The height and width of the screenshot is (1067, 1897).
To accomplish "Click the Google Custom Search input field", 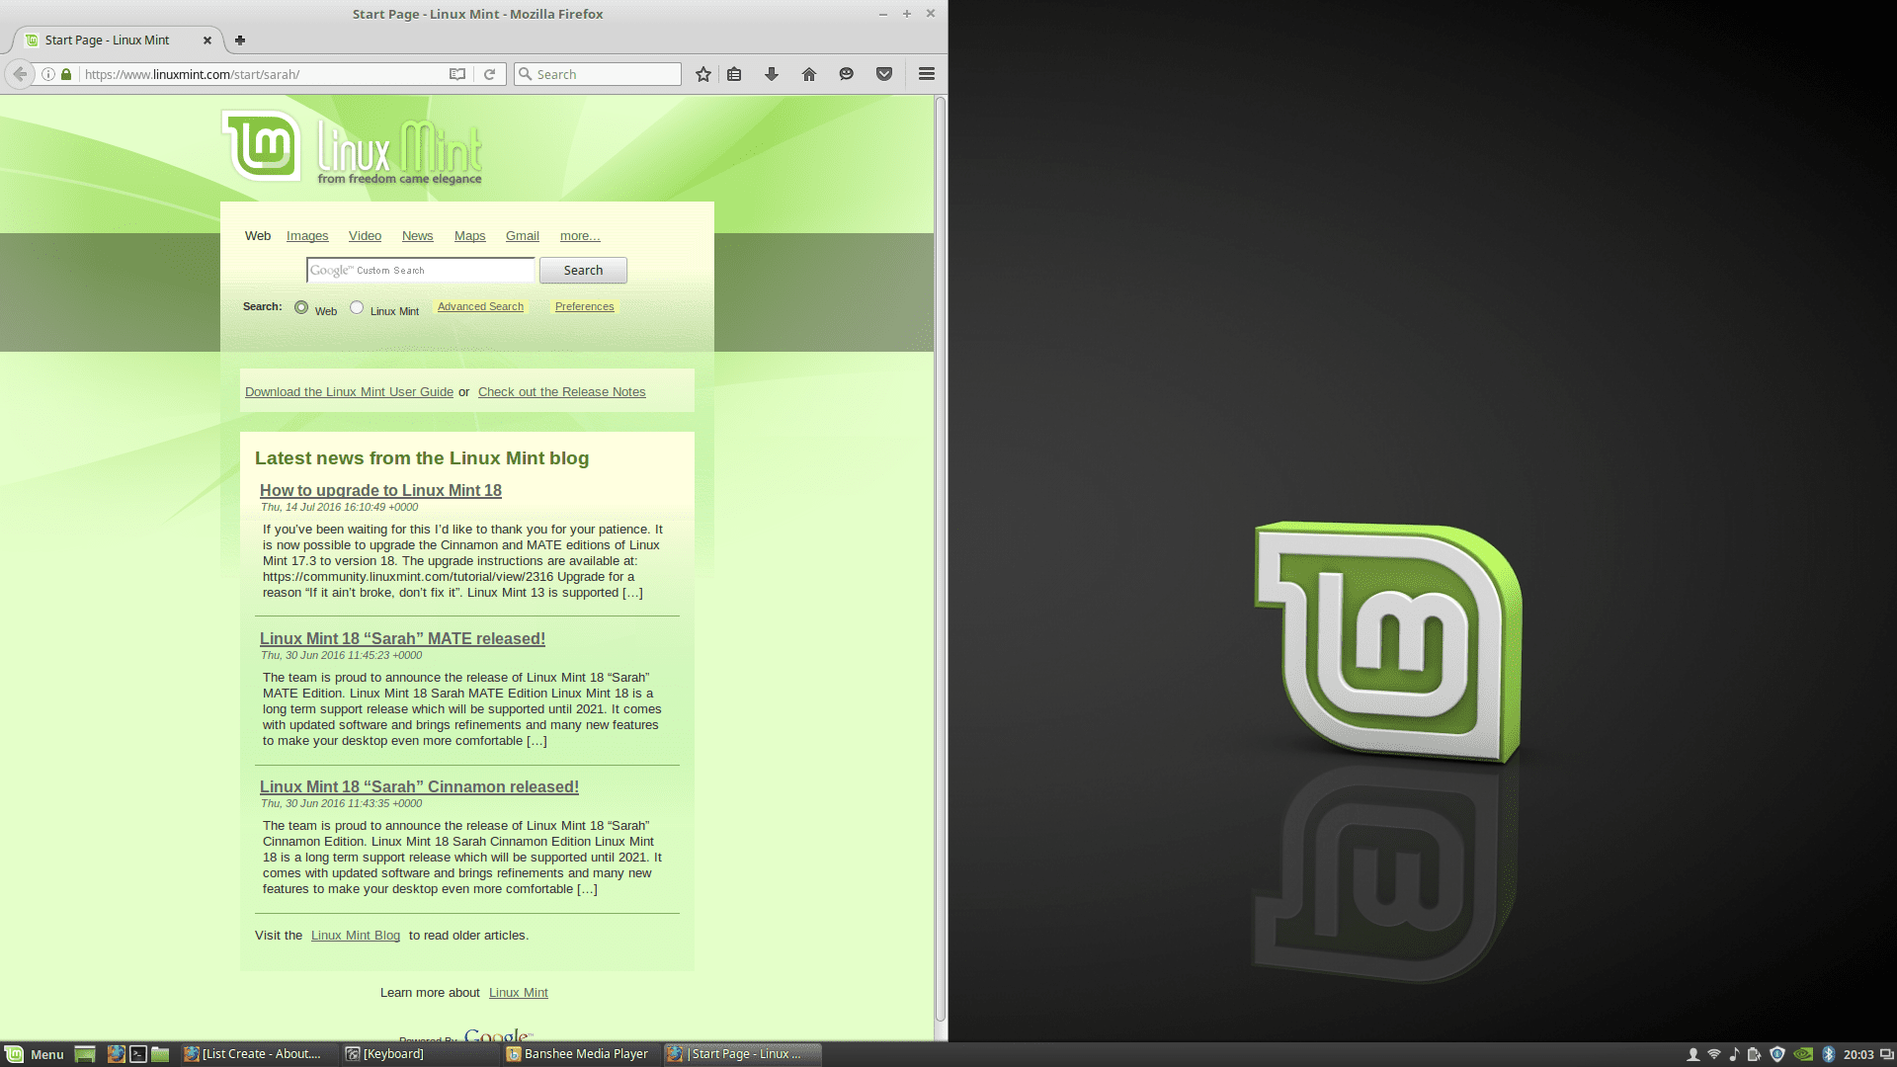I will point(420,270).
